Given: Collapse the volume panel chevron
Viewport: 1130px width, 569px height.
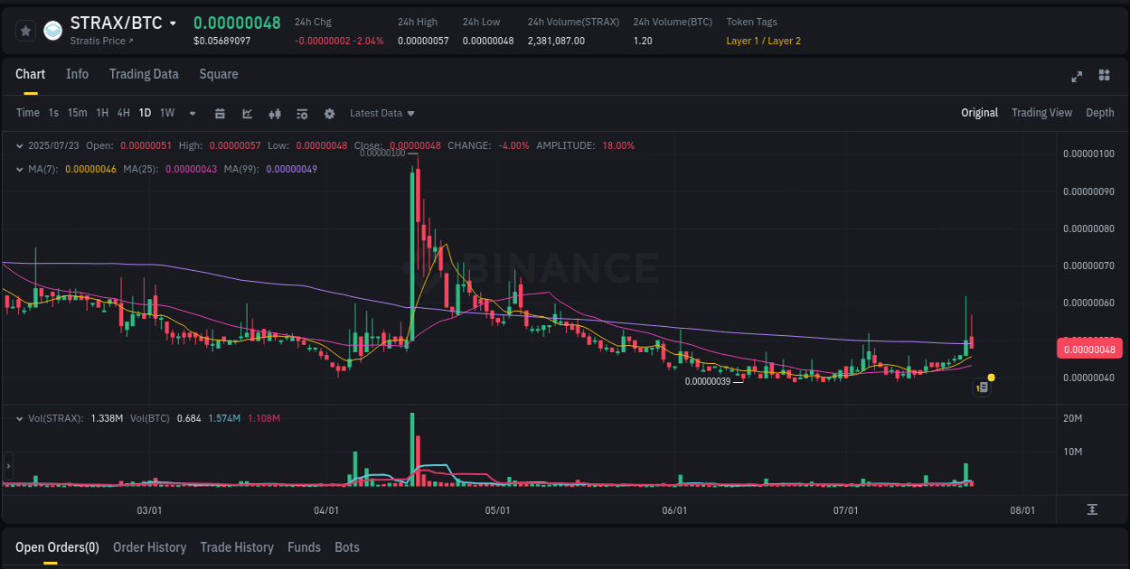Looking at the screenshot, I should 20,417.
